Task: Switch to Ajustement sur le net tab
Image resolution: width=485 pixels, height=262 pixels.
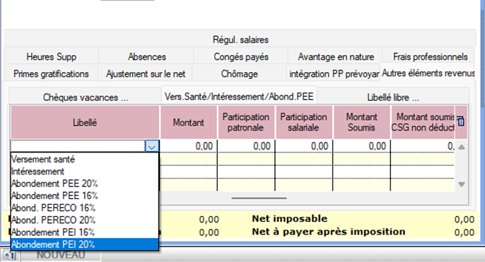Action: 146,73
